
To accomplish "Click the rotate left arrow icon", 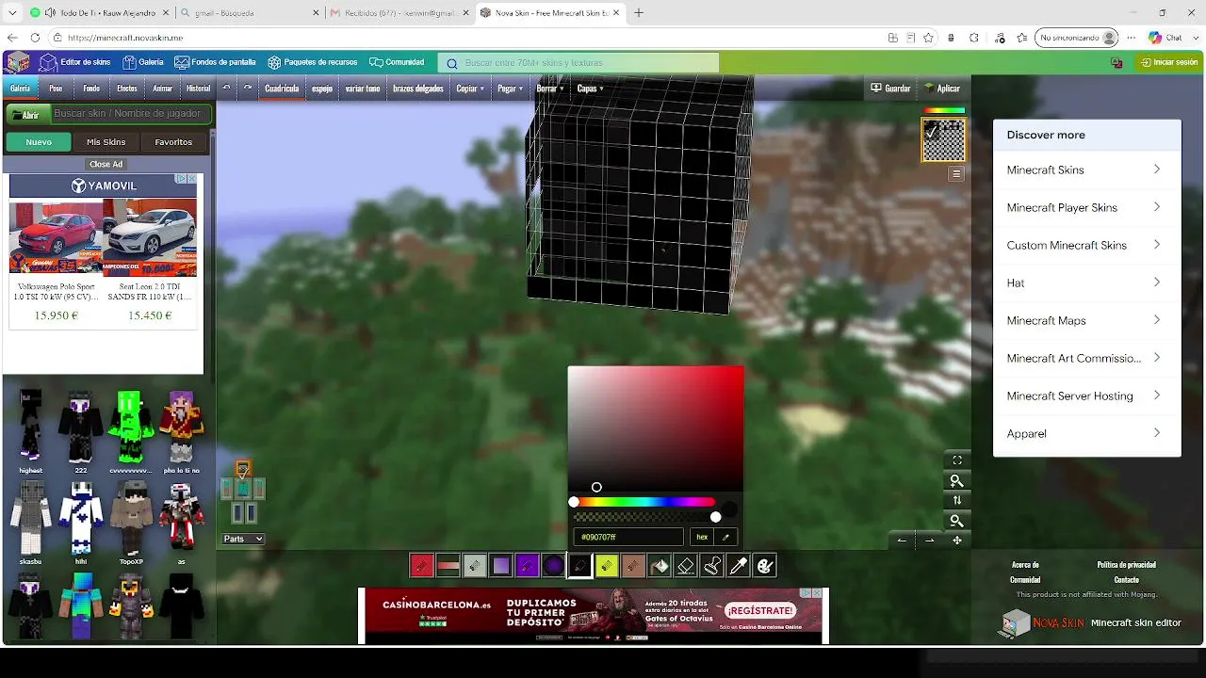I will coord(902,541).
